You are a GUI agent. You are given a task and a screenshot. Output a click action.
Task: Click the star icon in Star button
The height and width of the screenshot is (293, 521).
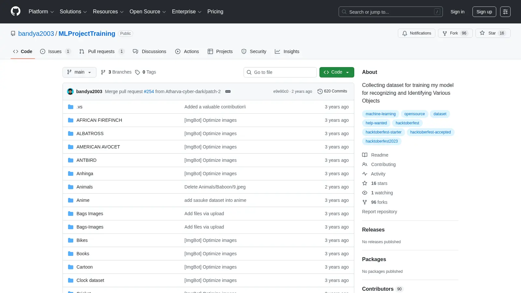[482, 33]
